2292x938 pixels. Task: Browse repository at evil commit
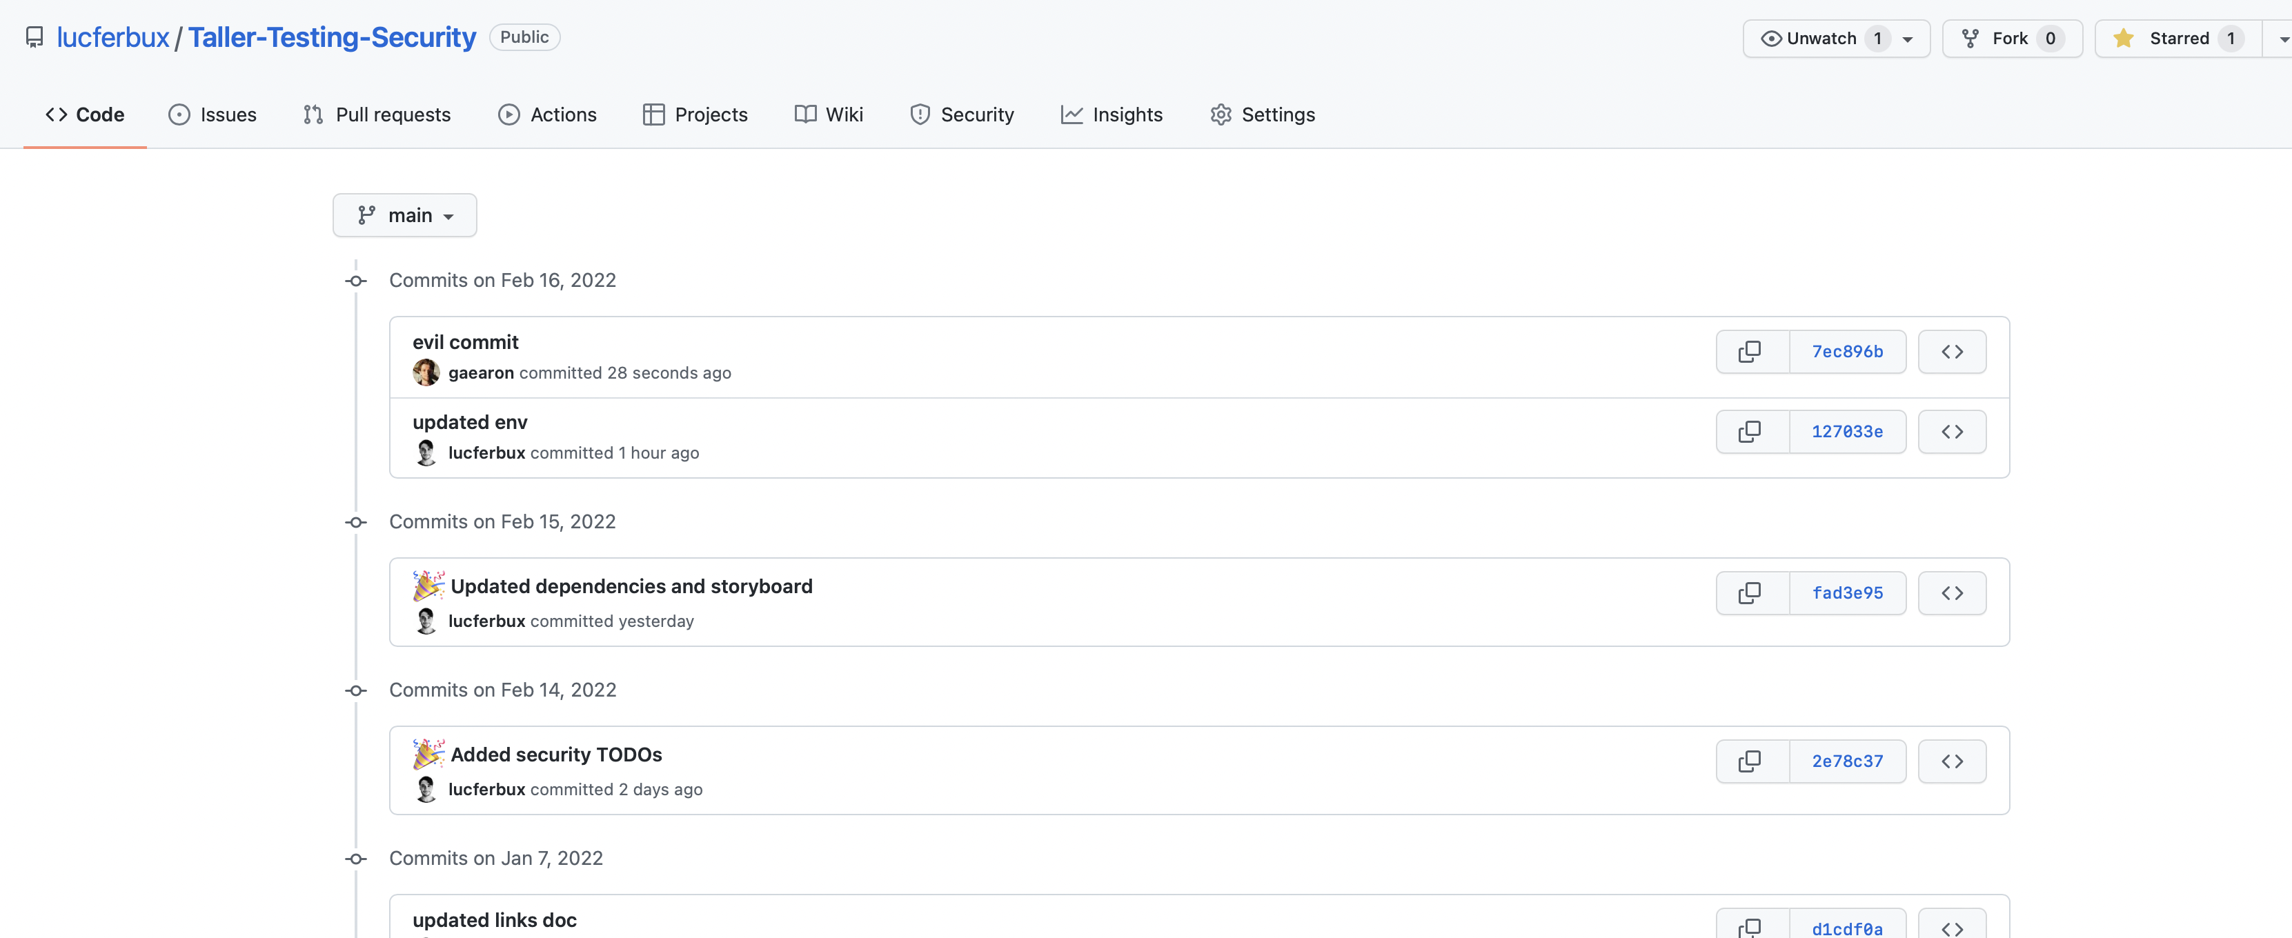(x=1951, y=352)
